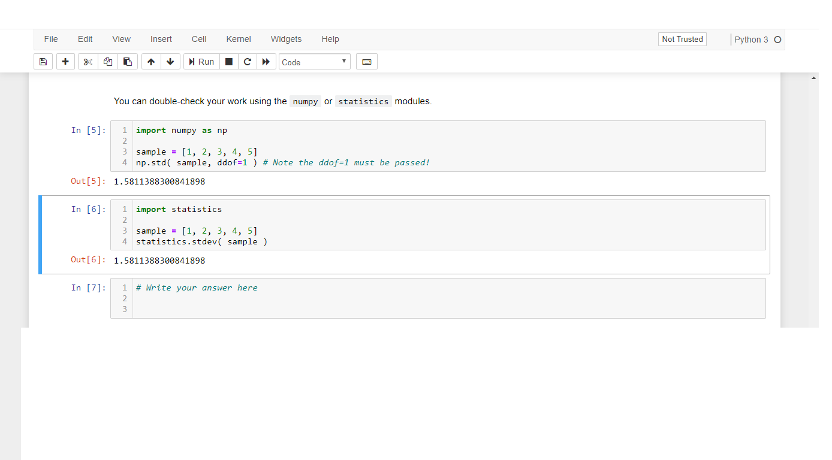
Task: Open the cell type dropdown showing Code
Action: pos(314,61)
